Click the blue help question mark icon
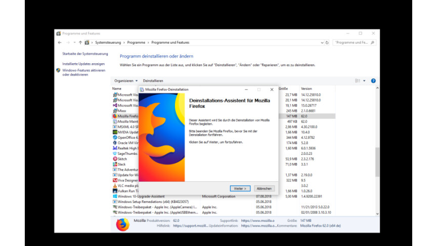This screenshot has height=246, width=437. tap(373, 81)
